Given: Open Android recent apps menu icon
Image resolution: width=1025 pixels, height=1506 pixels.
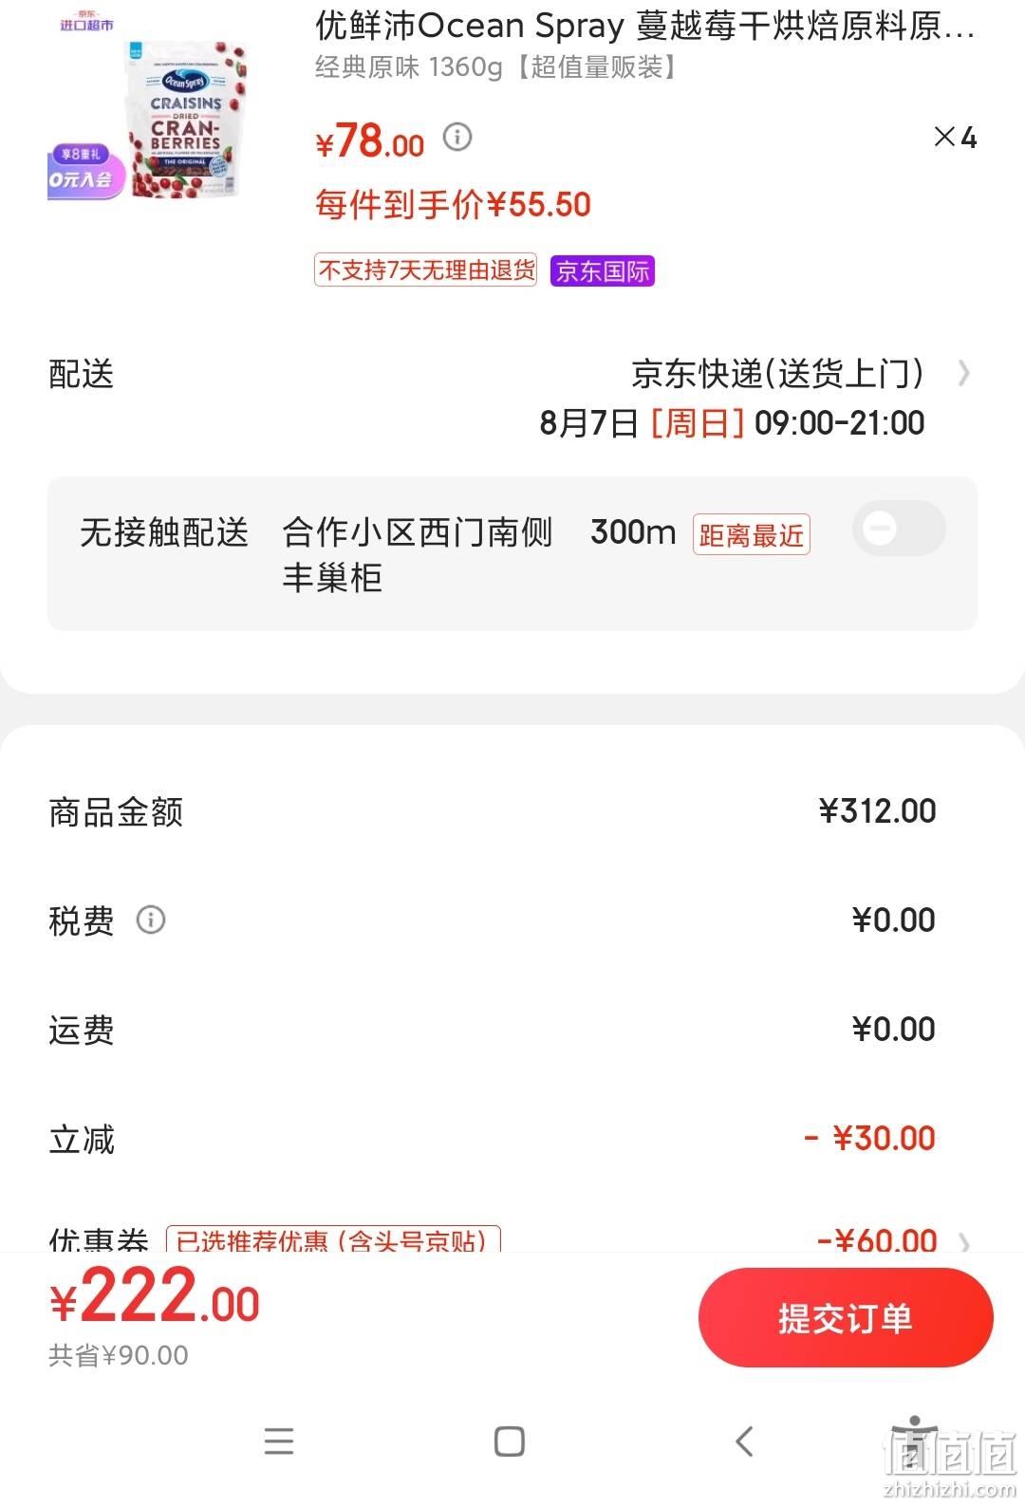Looking at the screenshot, I should click(279, 1441).
